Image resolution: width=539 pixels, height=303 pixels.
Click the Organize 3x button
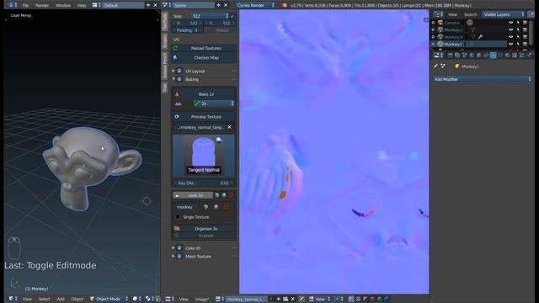coord(204,229)
